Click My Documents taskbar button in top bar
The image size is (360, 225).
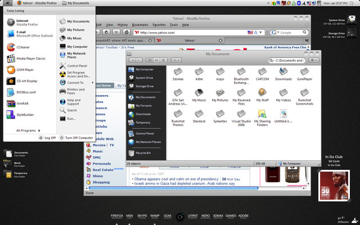tap(76, 3)
